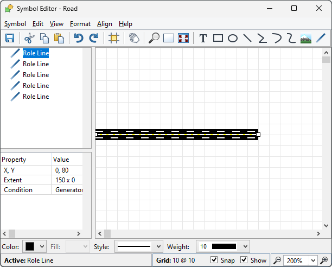Viewport: 332px width, 267px height.
Task: Click the Paste clipboard icon
Action: coord(59,39)
